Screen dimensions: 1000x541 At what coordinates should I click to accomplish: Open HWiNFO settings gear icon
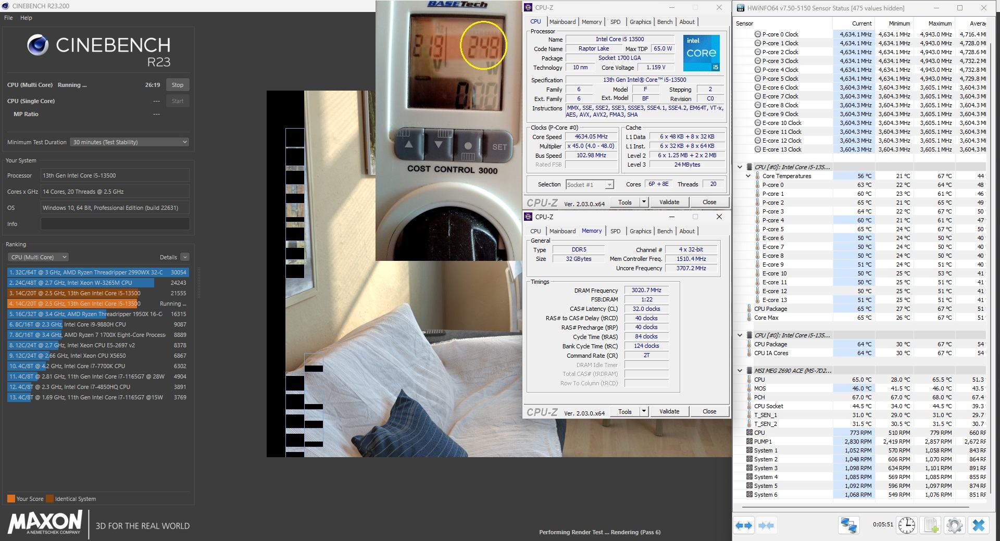click(x=954, y=525)
